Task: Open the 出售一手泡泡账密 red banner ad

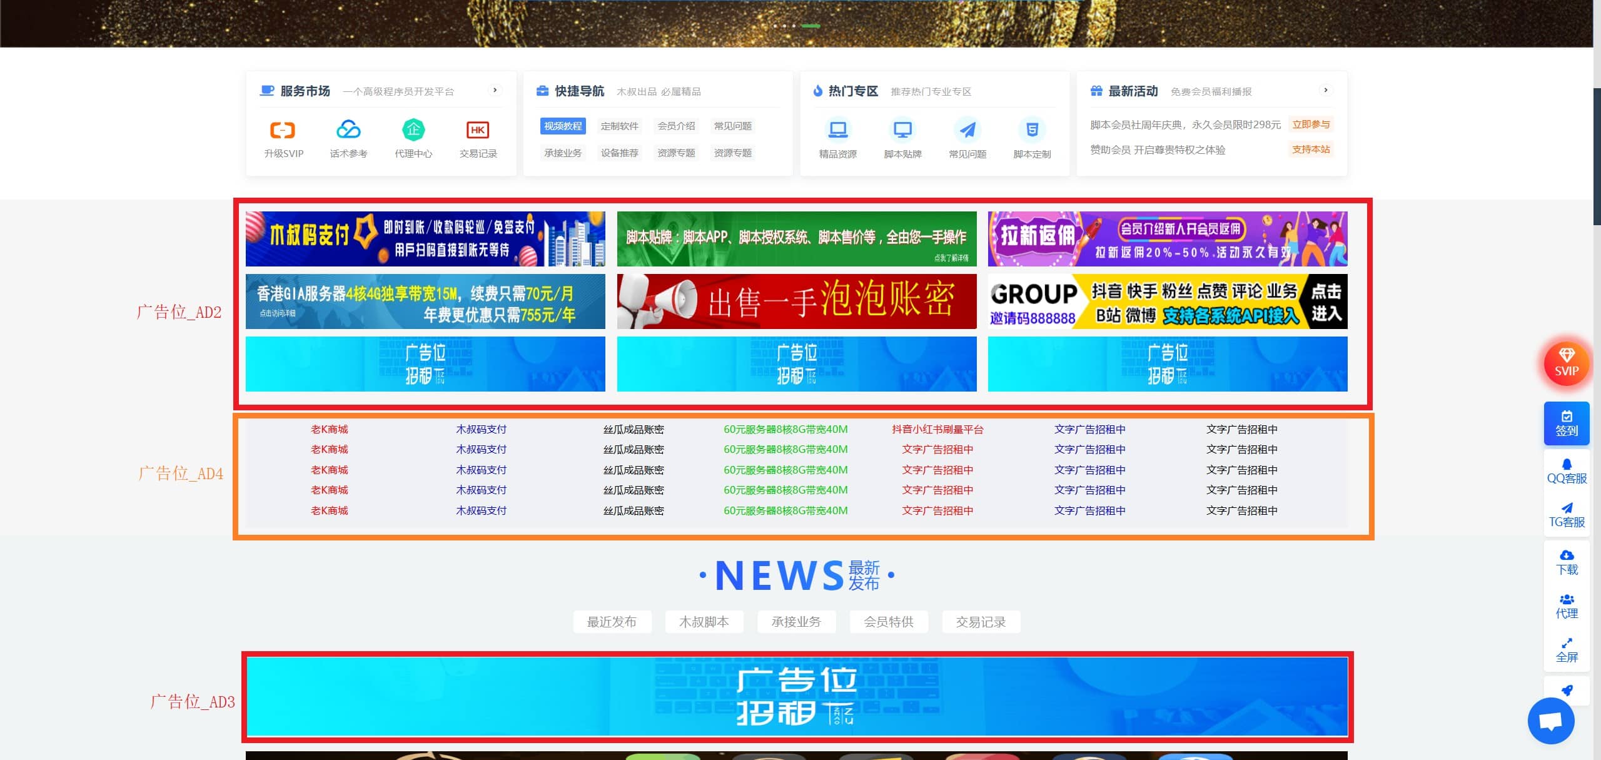Action: tap(796, 301)
